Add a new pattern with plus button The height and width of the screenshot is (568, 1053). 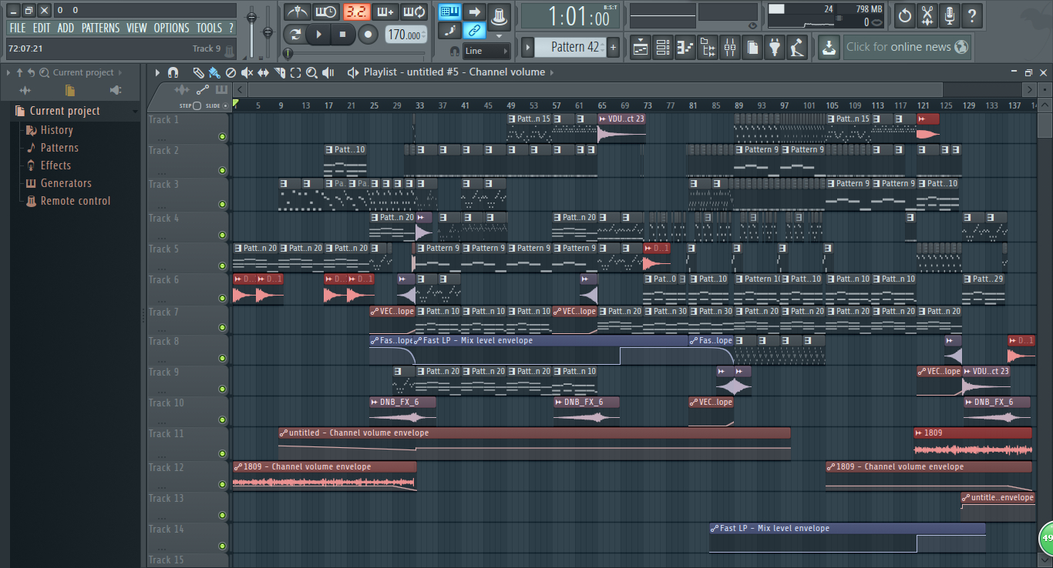613,47
